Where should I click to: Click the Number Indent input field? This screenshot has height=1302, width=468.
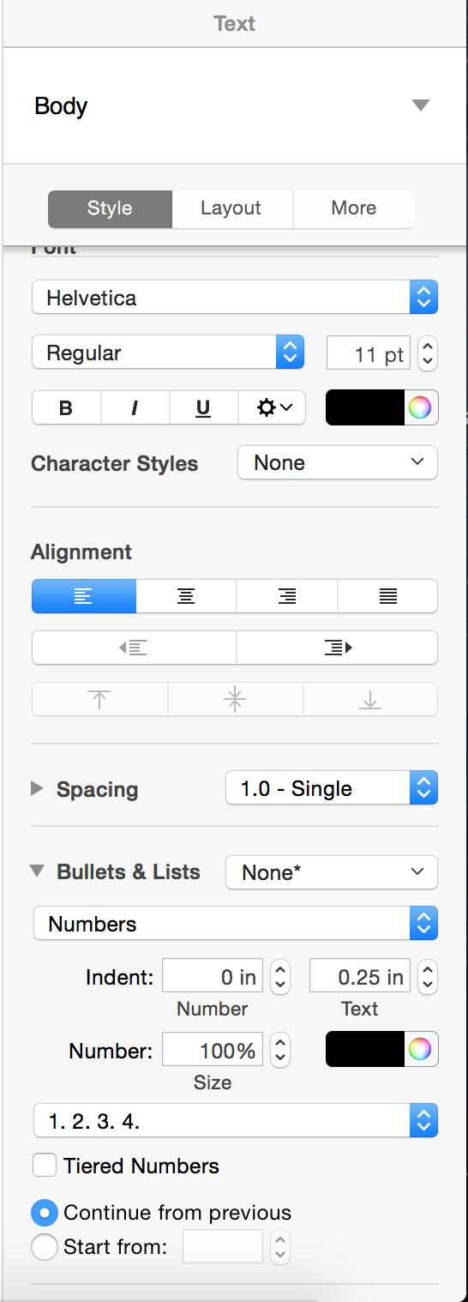point(213,976)
